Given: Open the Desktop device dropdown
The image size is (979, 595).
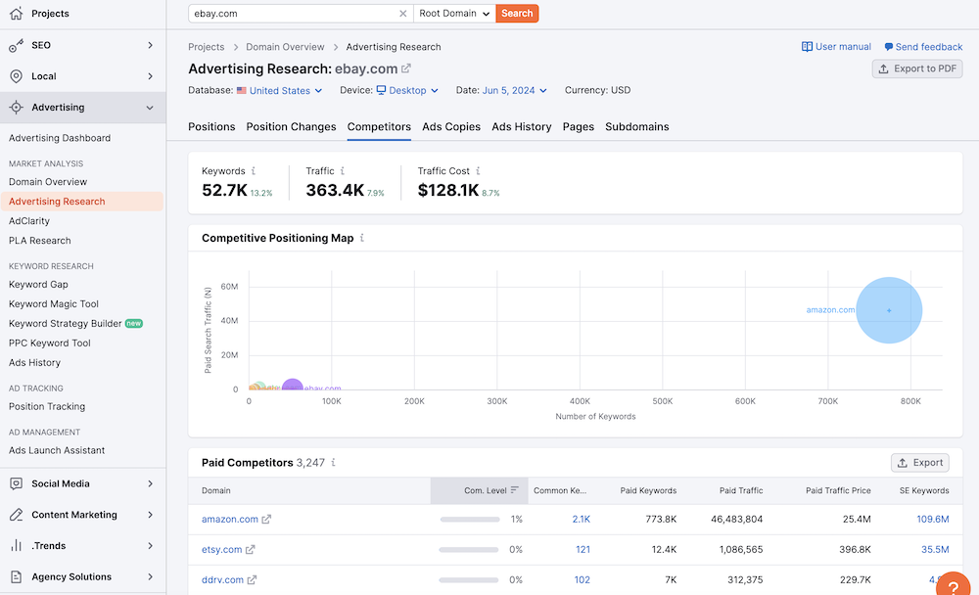Looking at the screenshot, I should point(407,91).
